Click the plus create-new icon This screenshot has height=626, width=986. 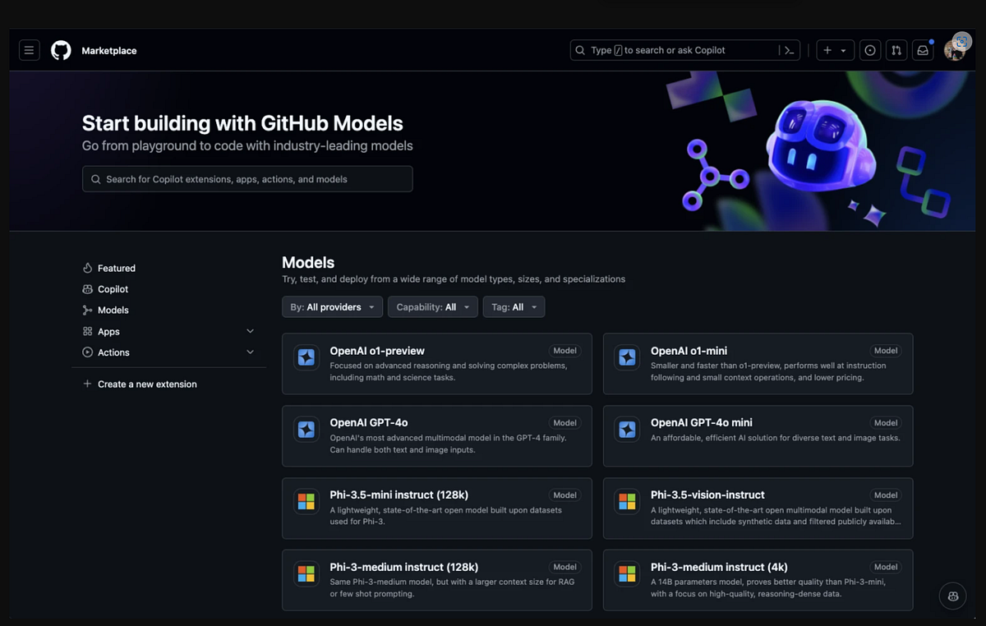coord(827,50)
